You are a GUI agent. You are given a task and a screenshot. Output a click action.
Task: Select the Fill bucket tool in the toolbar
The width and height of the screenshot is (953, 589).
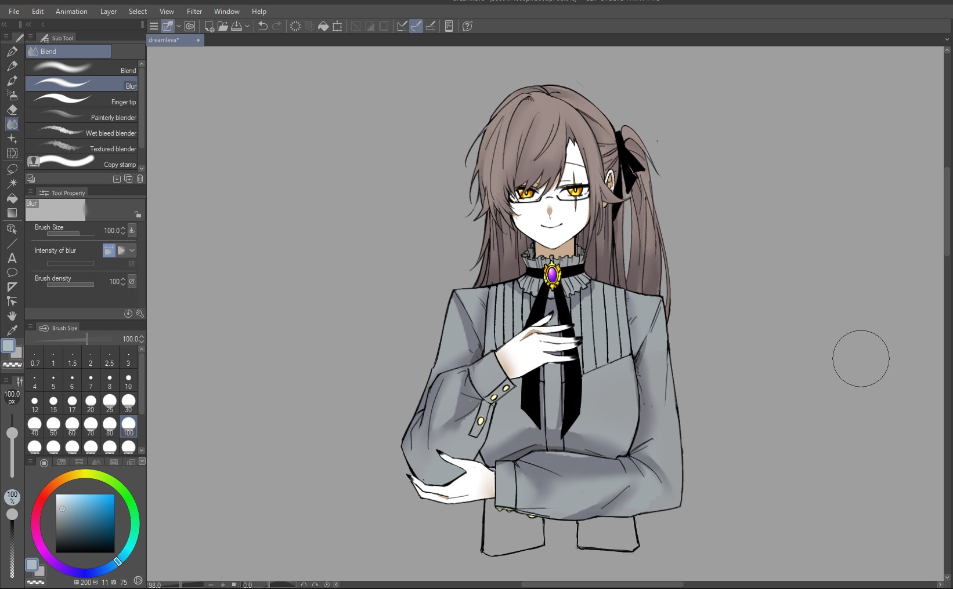(x=12, y=198)
